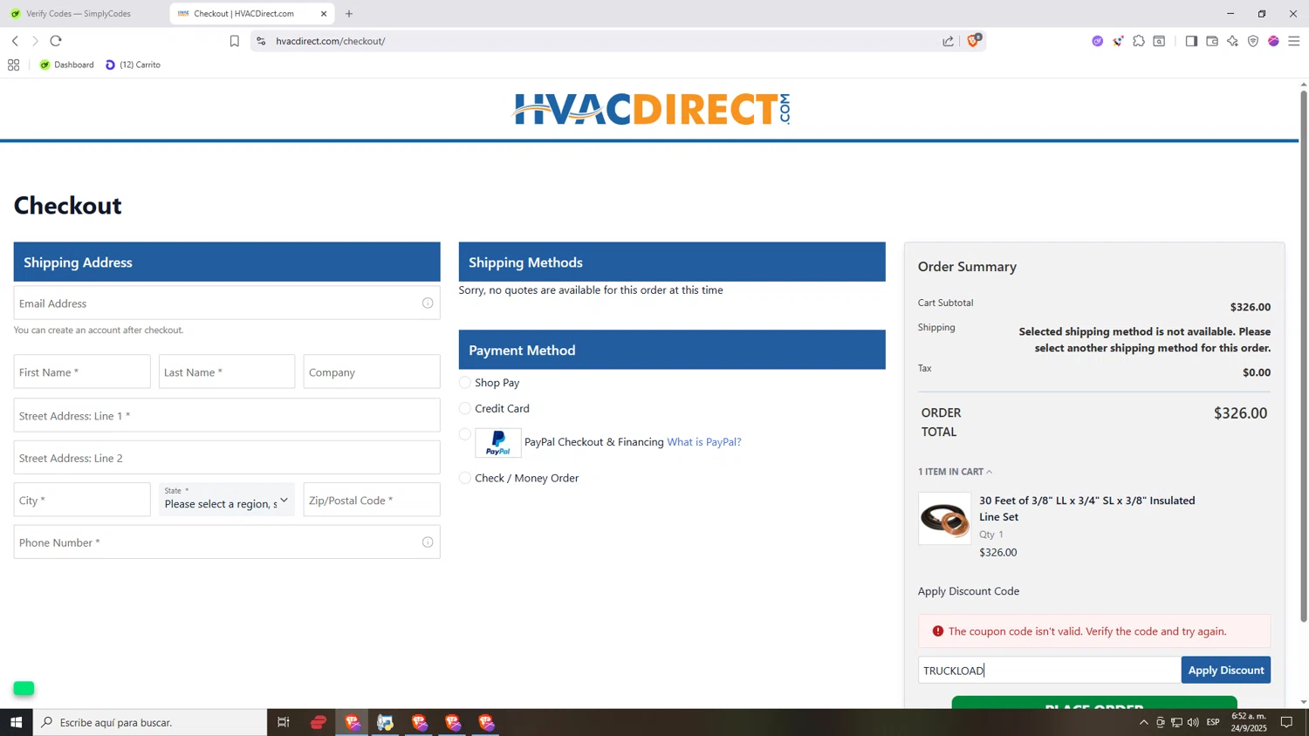This screenshot has height=736, width=1309.
Task: Open the line set product title
Action: (1086, 508)
